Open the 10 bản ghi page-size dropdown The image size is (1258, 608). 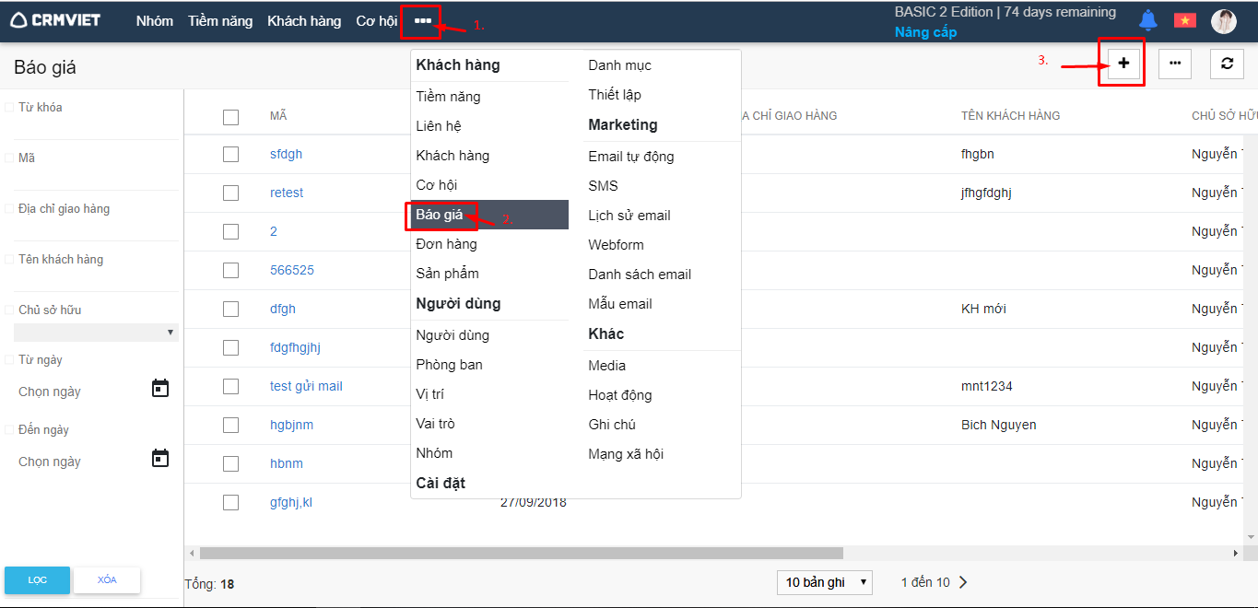coord(825,582)
